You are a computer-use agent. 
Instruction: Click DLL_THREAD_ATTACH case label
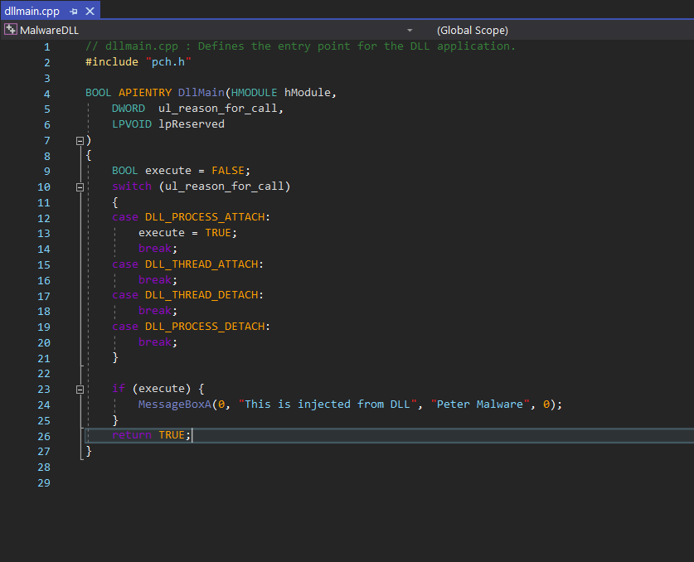coord(201,264)
